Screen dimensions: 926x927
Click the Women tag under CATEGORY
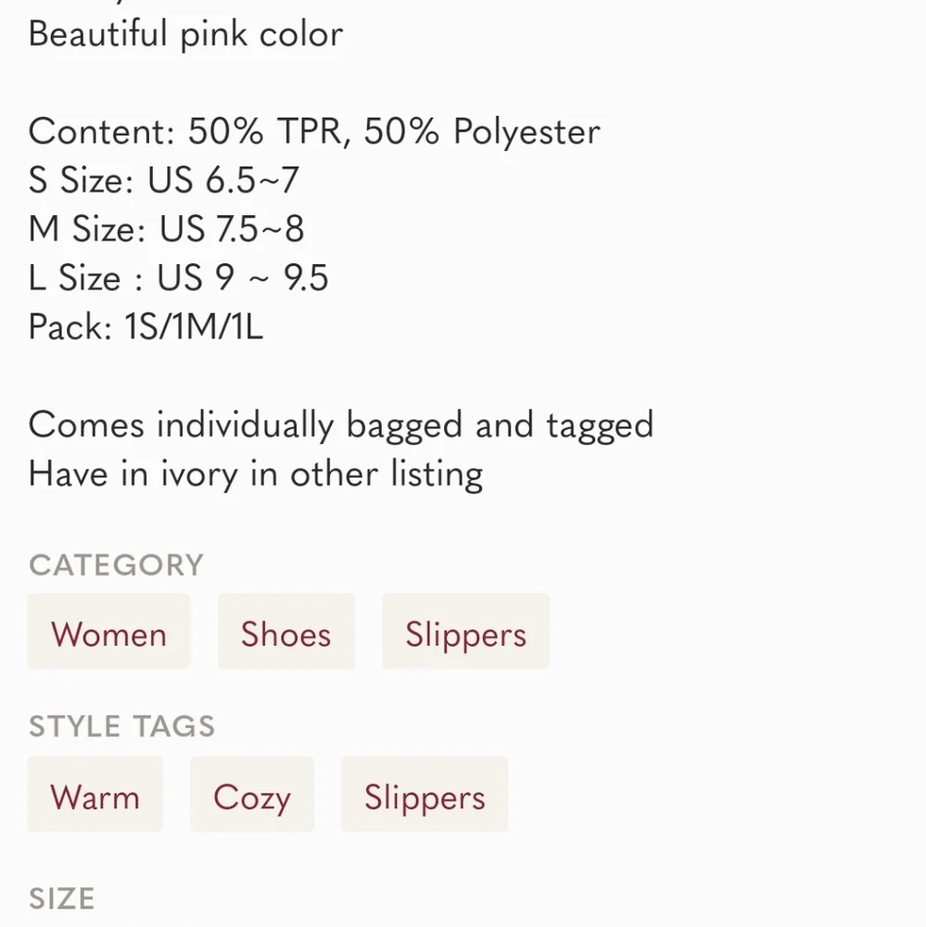pyautogui.click(x=108, y=632)
